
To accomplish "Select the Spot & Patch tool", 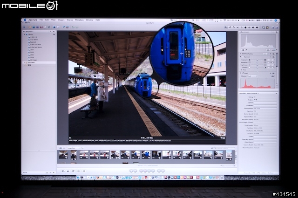I will tap(245, 27).
